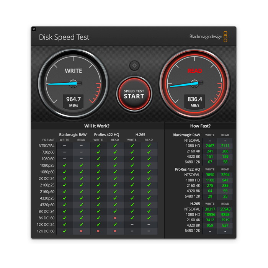The width and height of the screenshot is (268, 268).
Task: Click the check for Blackmagic RAW 8K DCI 24 read
Action: (x=81, y=211)
